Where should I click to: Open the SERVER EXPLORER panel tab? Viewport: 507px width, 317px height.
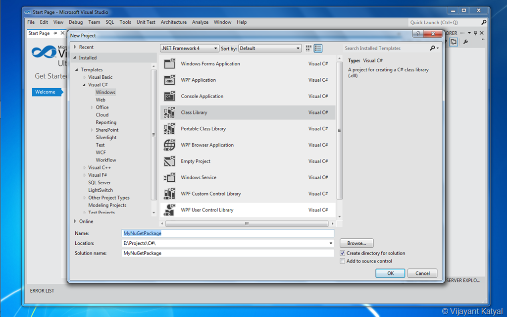[x=463, y=280]
